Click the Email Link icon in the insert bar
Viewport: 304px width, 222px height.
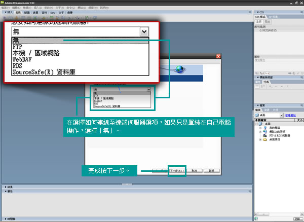point(11,18)
